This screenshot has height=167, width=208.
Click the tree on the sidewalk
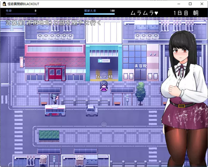click(x=141, y=94)
